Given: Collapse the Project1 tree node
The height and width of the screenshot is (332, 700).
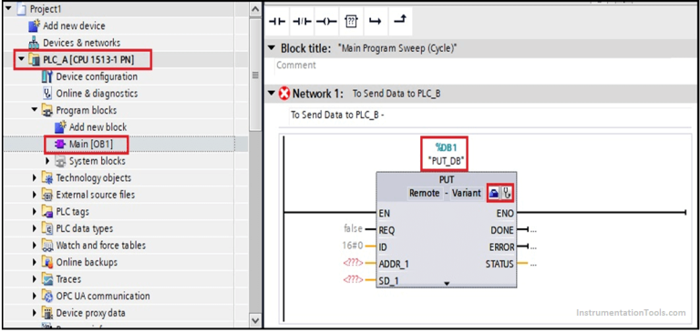Looking at the screenshot, I should coord(8,9).
